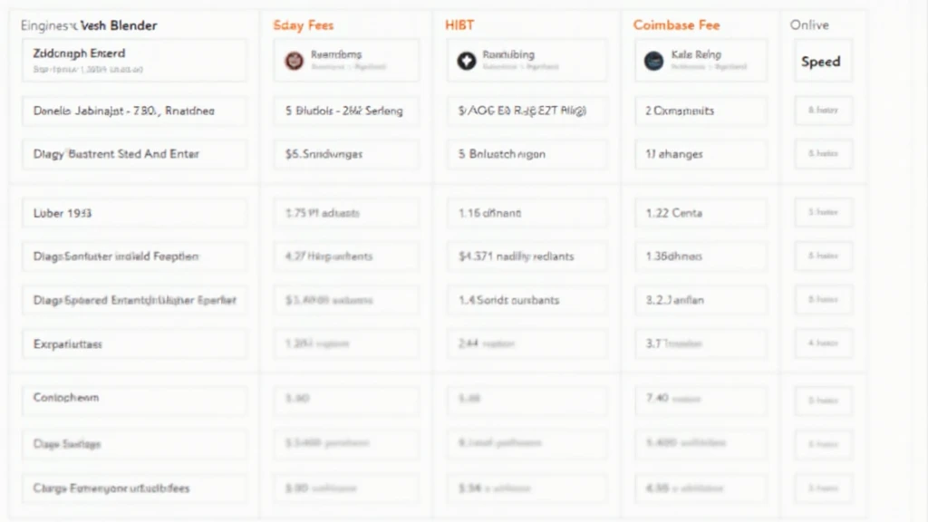Click the Einginesrx Vesh Blender heading
The height and width of the screenshot is (522, 928).
(88, 25)
